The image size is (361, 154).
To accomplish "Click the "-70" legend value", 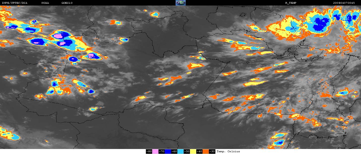I will tap(162, 151).
